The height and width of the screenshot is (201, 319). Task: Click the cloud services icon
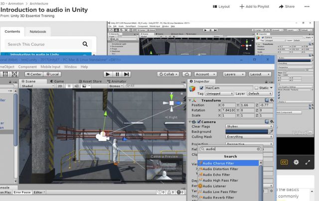click(x=186, y=74)
